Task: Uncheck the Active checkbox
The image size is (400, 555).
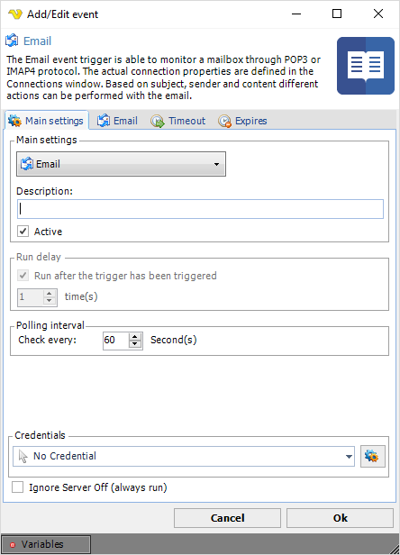Action: tap(23, 232)
